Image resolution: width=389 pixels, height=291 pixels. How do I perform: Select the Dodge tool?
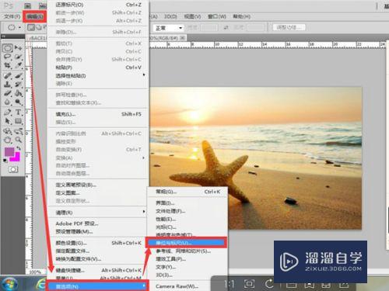coord(19,102)
